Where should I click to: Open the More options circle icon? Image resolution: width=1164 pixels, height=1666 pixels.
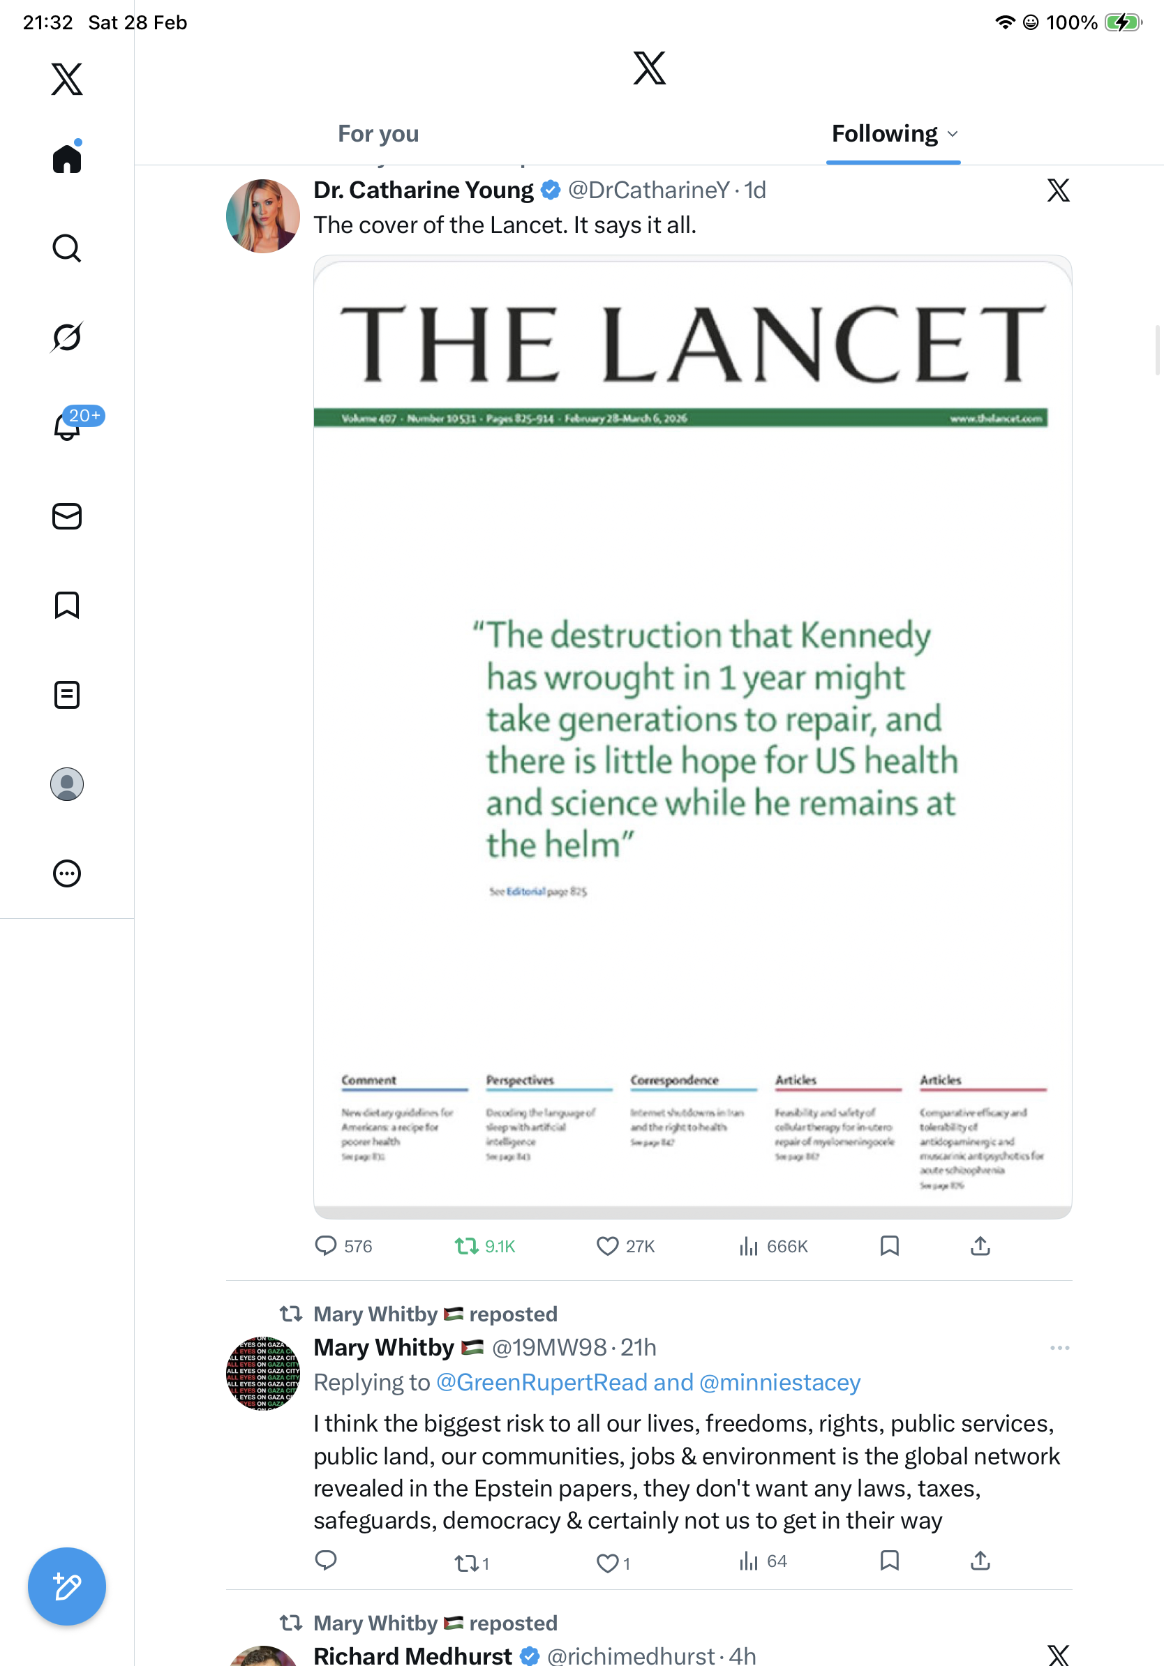point(67,873)
